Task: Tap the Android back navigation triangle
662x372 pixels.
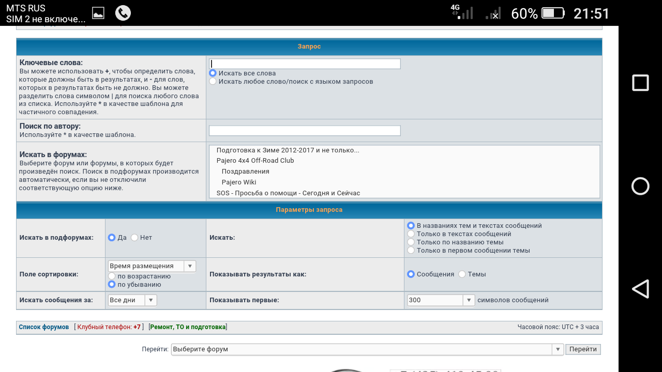Action: [640, 289]
